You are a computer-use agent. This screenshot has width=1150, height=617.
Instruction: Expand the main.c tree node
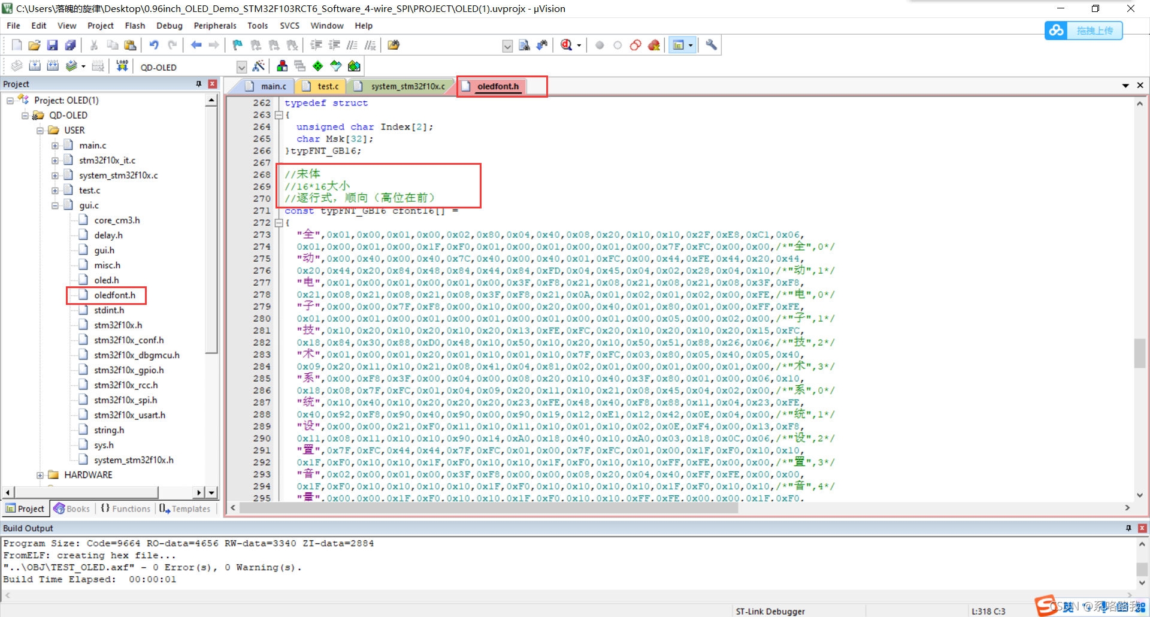(55, 145)
